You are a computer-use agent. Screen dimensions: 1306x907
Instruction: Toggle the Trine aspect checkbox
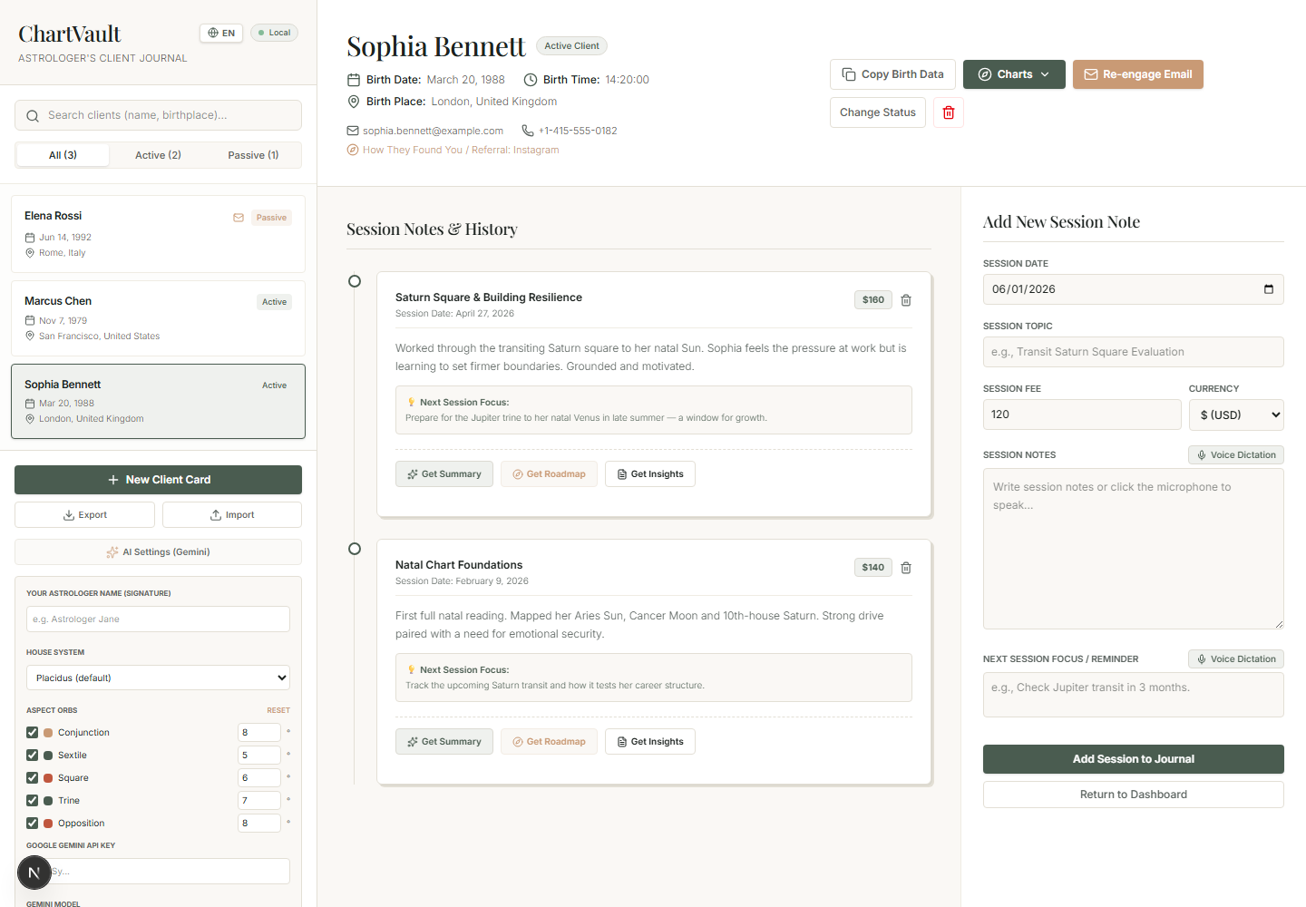[33, 800]
